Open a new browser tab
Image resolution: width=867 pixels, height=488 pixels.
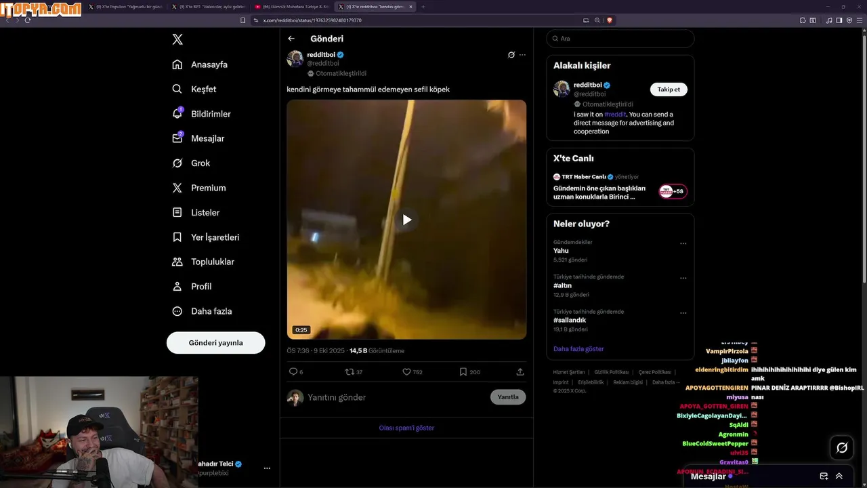tap(423, 7)
